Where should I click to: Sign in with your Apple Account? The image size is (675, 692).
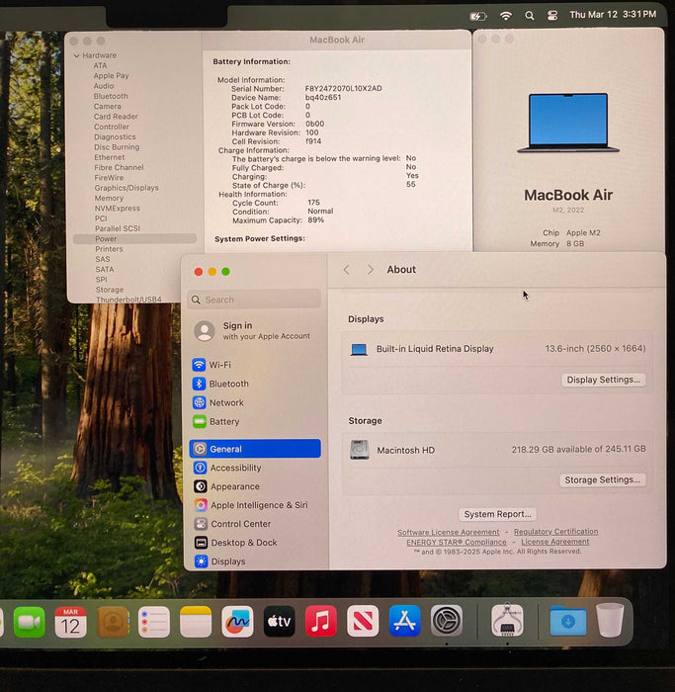click(252, 330)
